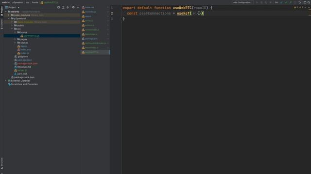Screen dimensions: 311x174
Task: Open Search Everywhere magnifier
Action: click(309, 2)
